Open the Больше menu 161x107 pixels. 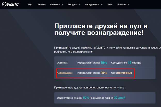tap(122, 5)
